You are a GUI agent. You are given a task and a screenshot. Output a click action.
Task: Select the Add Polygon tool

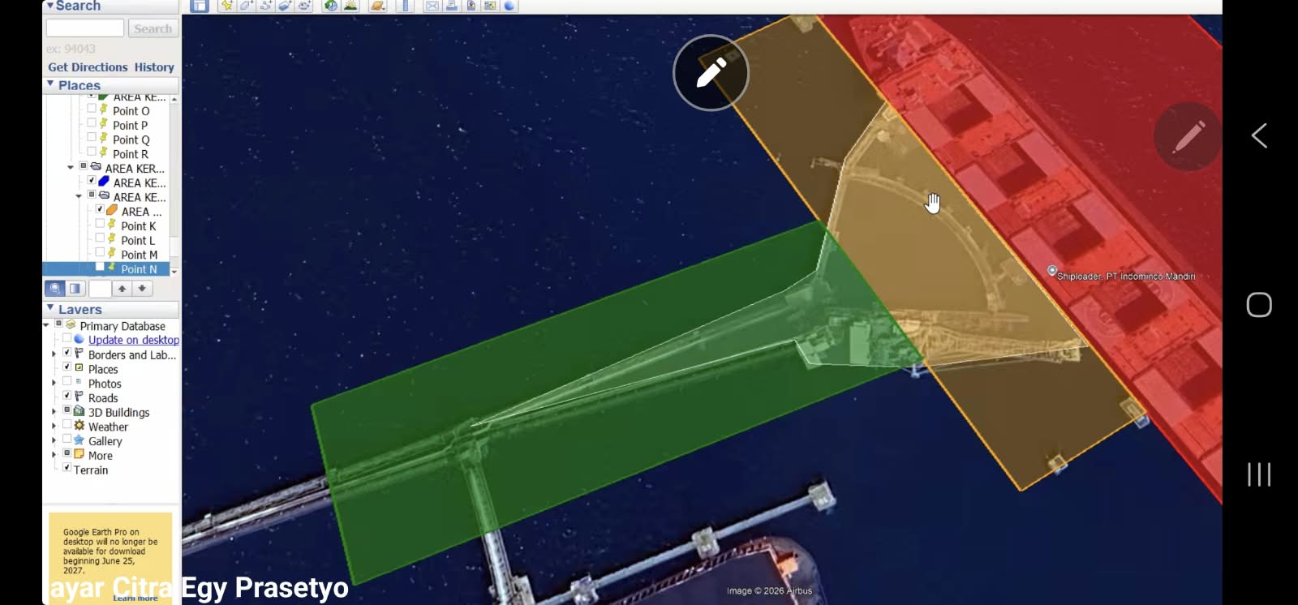[x=247, y=6]
